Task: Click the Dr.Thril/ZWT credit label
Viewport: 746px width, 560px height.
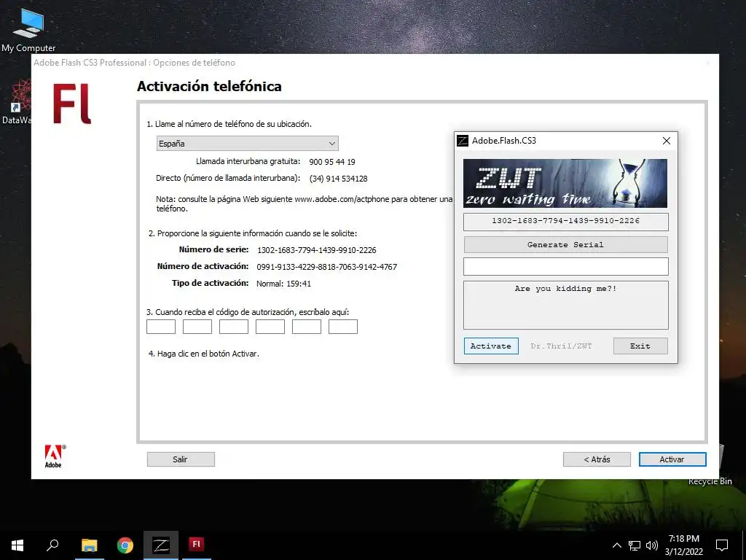Action: tap(562, 346)
